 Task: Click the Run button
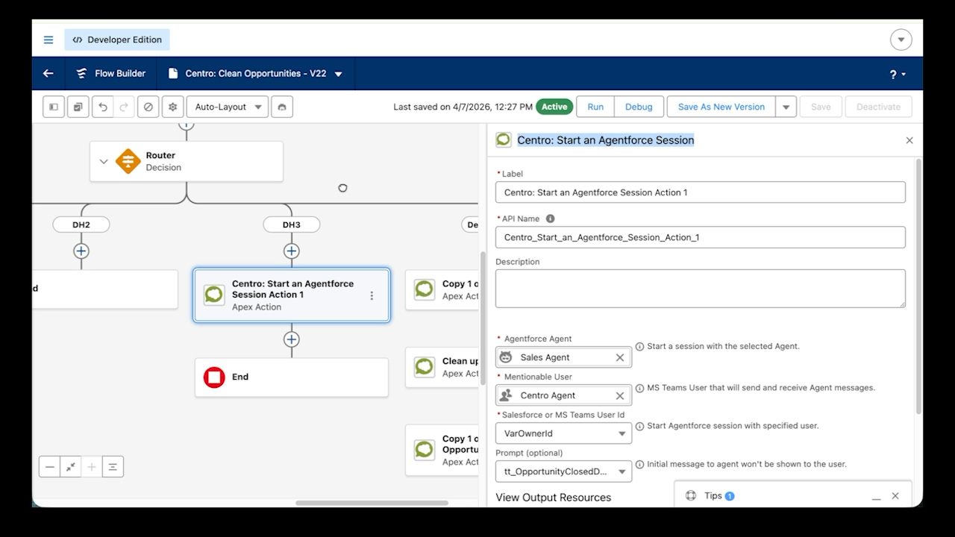(595, 107)
